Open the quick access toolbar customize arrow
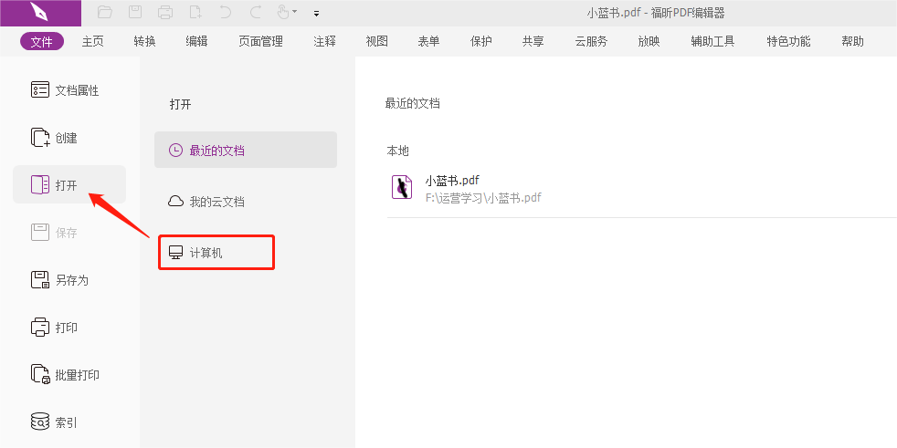 316,13
